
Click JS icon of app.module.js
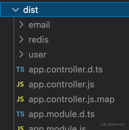point(21,128)
